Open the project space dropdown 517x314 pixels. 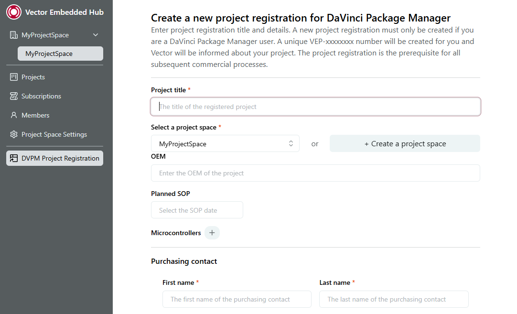pyautogui.click(x=225, y=144)
